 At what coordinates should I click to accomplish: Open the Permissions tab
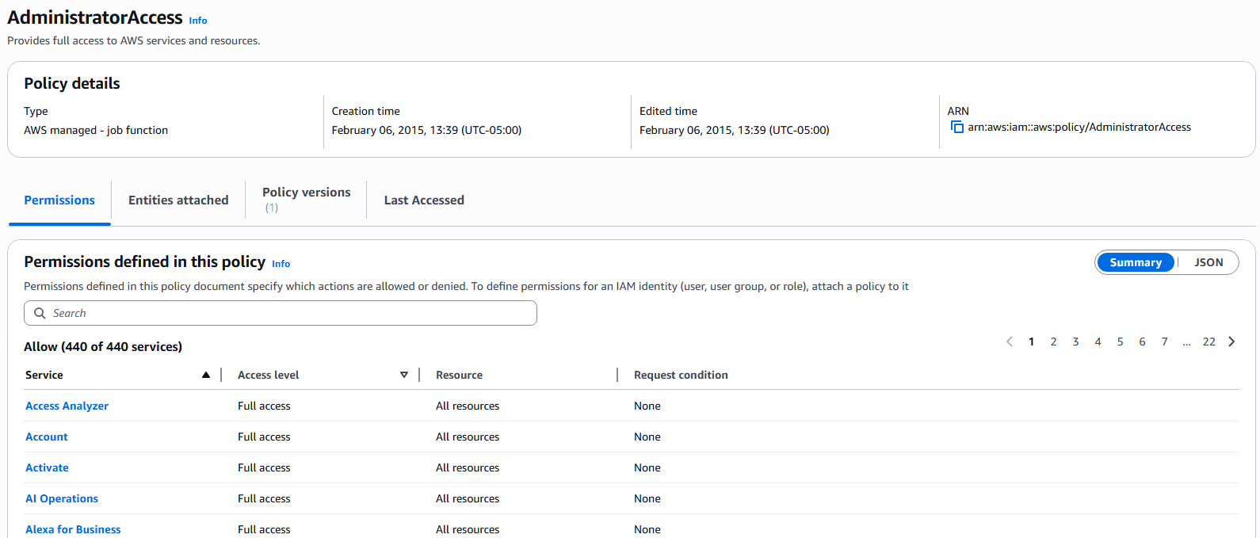pos(59,200)
